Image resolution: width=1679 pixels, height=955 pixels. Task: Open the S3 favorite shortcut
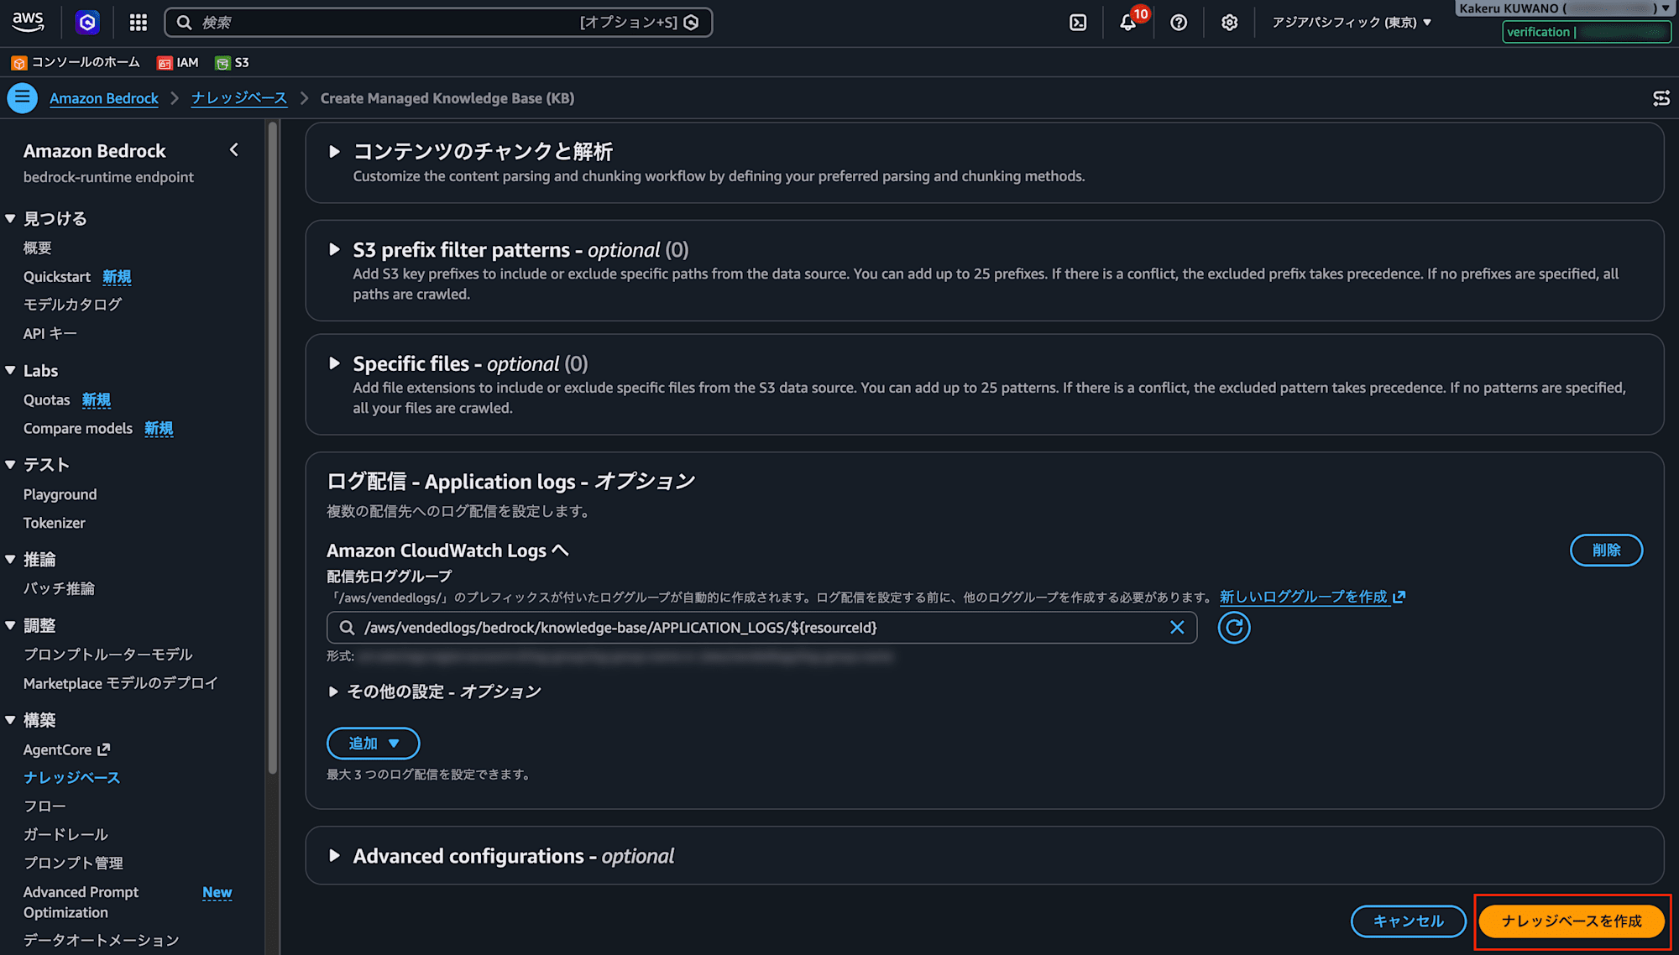232,63
